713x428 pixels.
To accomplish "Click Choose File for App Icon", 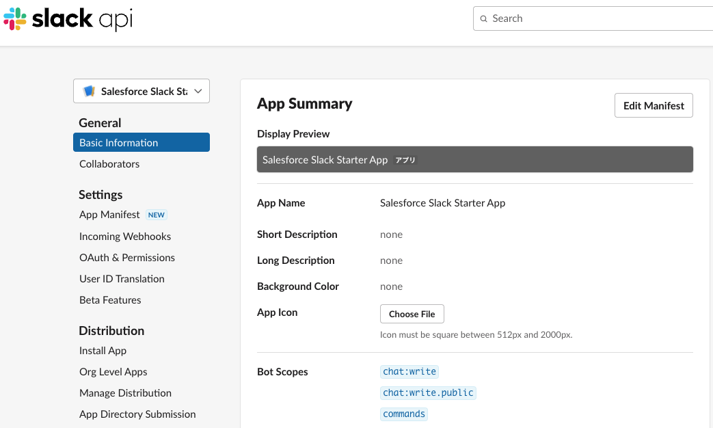I will pos(412,314).
